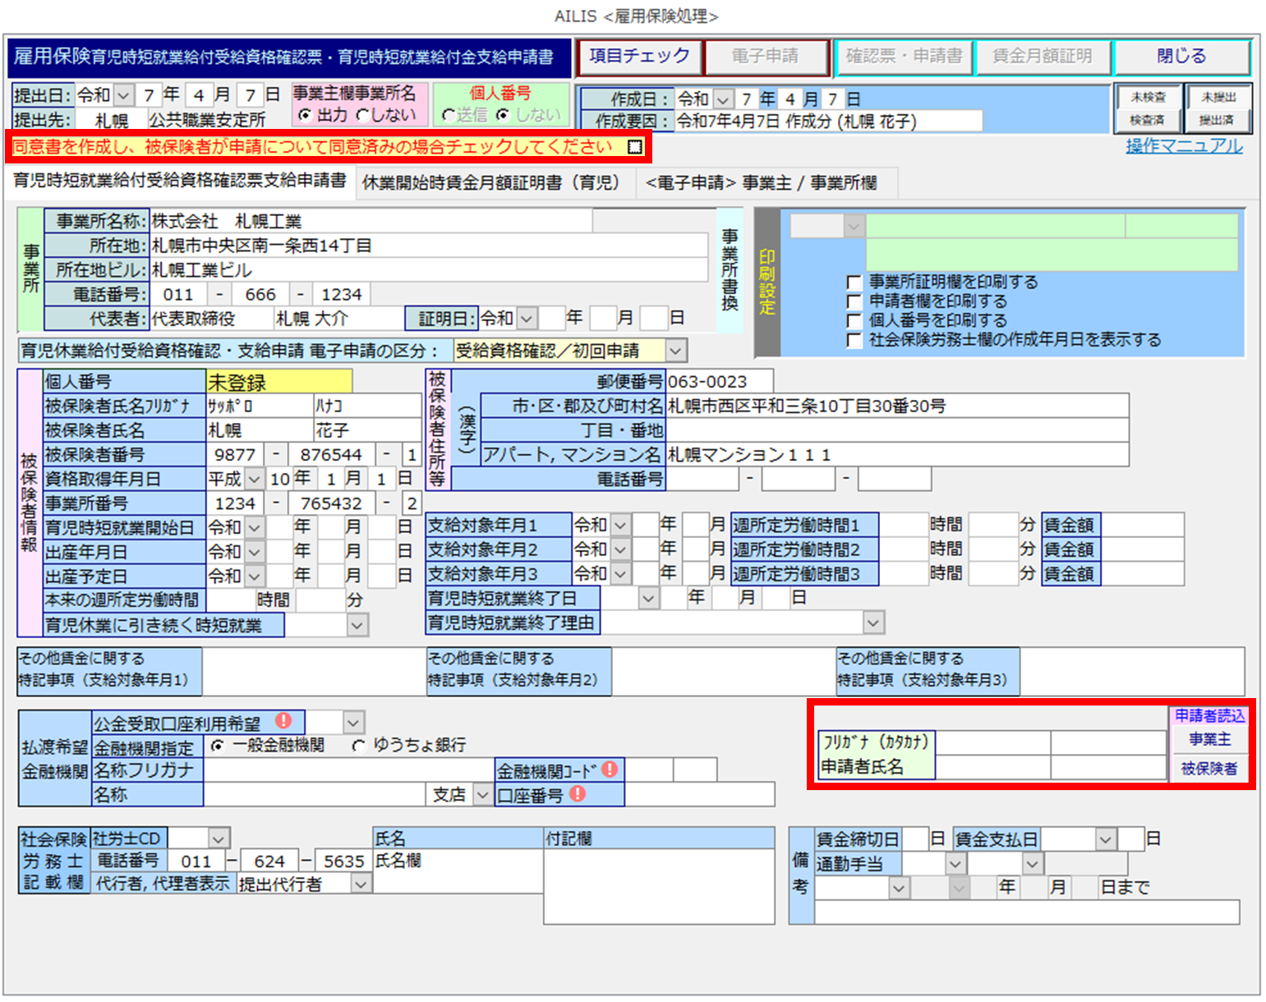This screenshot has width=1266, height=1002.
Task: Switch to 休業開始時賃金月額証明書（育児） tab
Action: [x=491, y=183]
